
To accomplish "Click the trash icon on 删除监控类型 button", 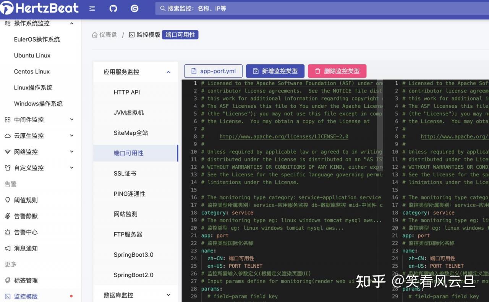I will [x=317, y=71].
